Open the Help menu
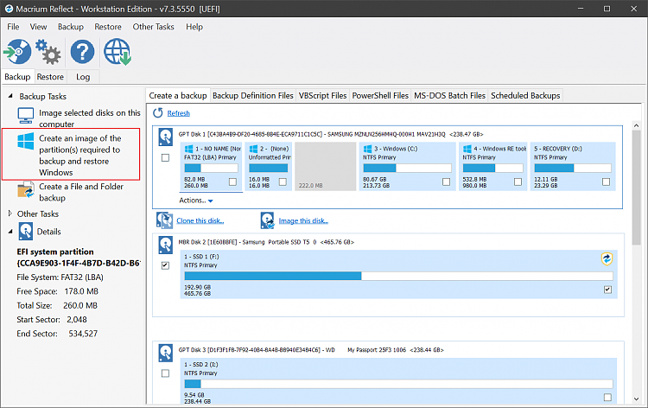The image size is (648, 408). click(194, 27)
